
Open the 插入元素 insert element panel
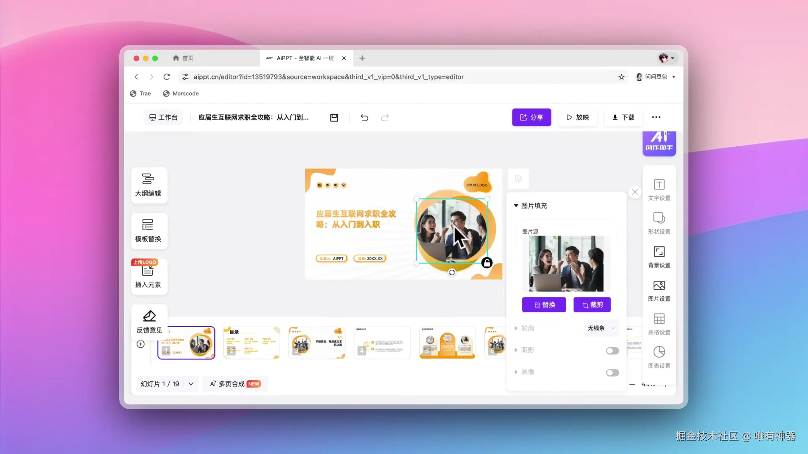coord(148,276)
